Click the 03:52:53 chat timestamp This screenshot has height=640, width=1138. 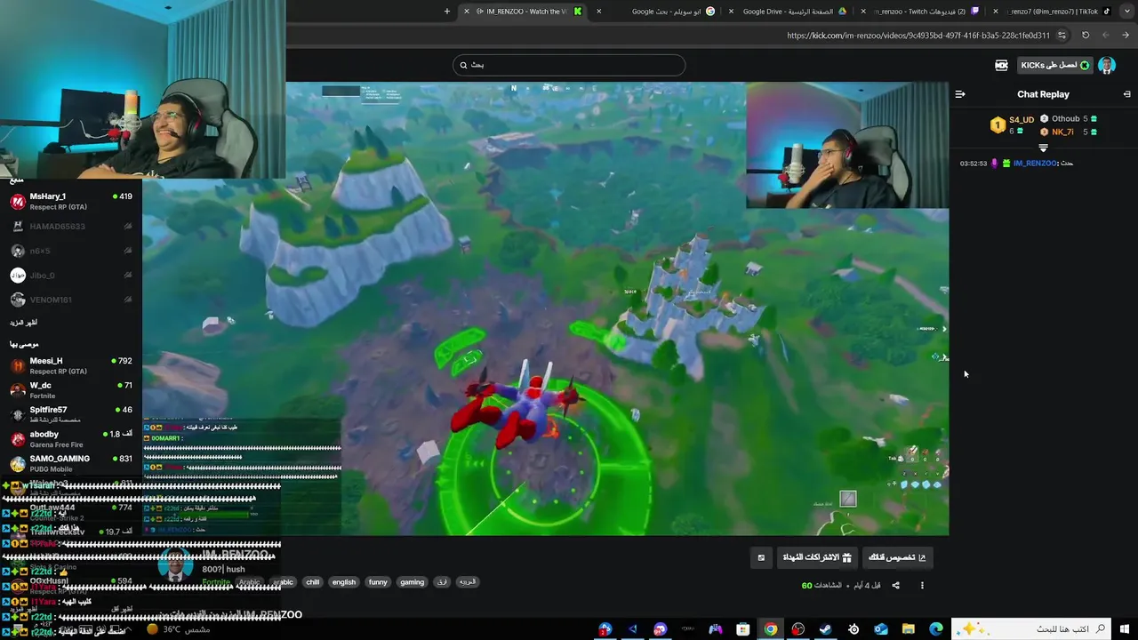click(x=974, y=164)
